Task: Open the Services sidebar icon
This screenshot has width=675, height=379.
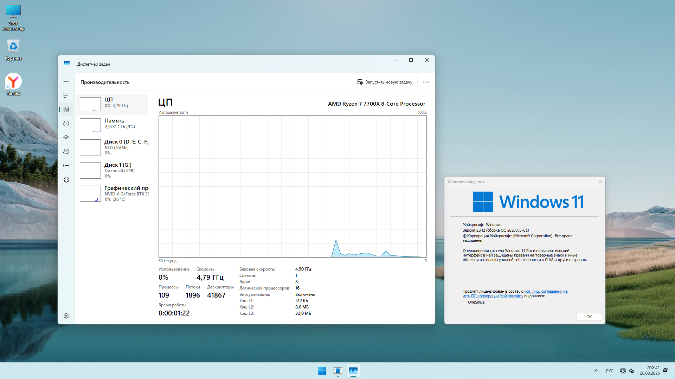Action: [x=66, y=180]
